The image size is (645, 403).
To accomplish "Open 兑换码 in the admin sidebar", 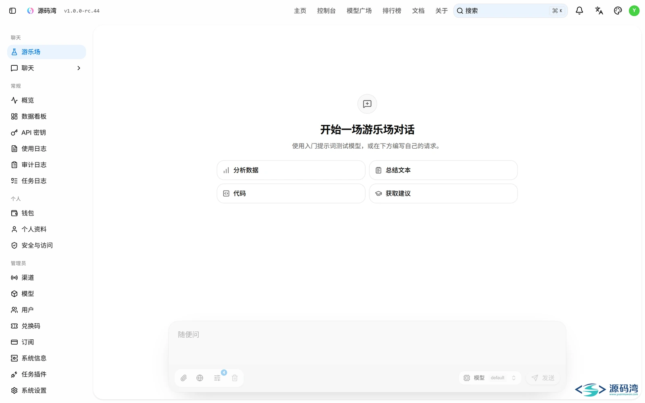I will tap(47, 326).
